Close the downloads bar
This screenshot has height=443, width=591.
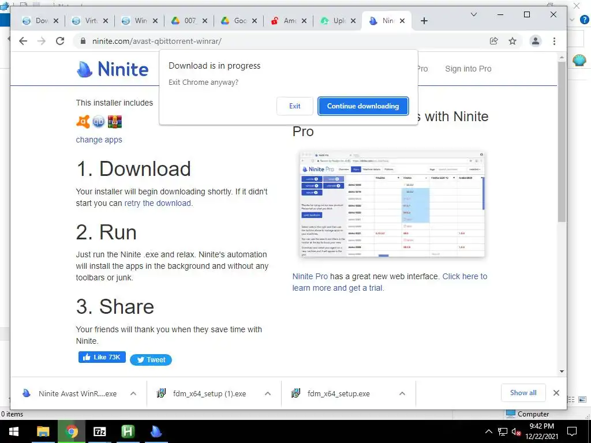pos(556,393)
